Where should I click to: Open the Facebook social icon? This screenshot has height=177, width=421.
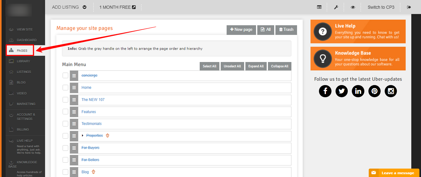coord(325,91)
